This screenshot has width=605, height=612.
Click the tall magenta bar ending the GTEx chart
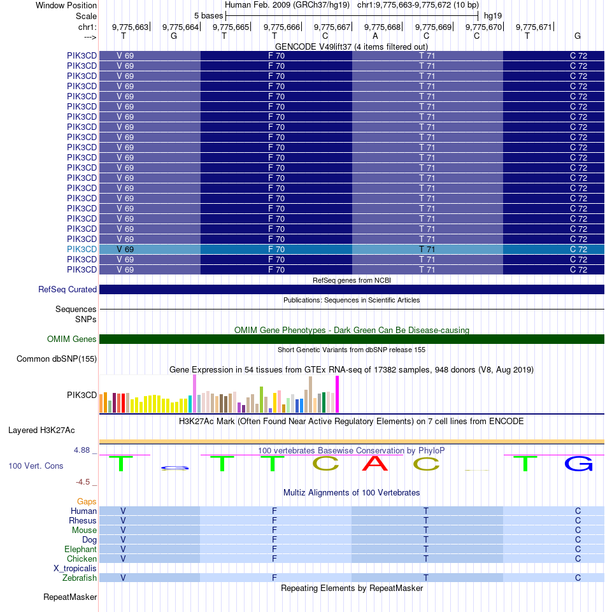tap(338, 394)
